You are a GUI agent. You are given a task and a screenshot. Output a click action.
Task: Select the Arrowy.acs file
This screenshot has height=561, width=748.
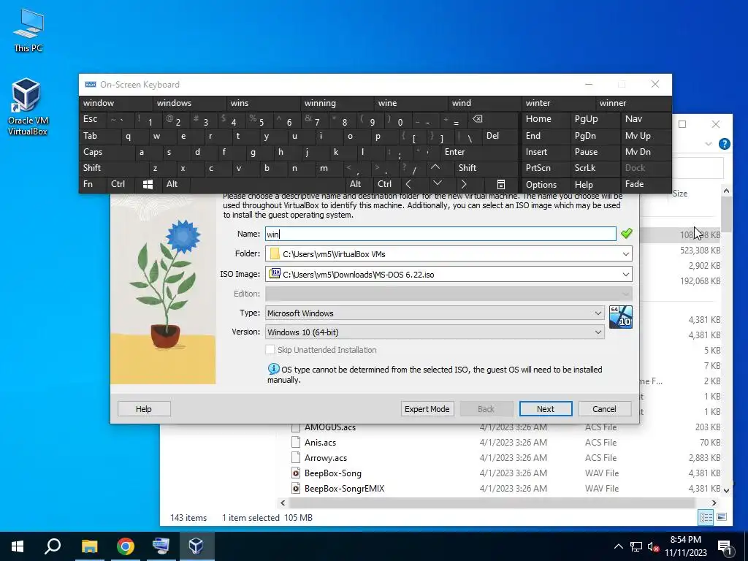(x=326, y=458)
